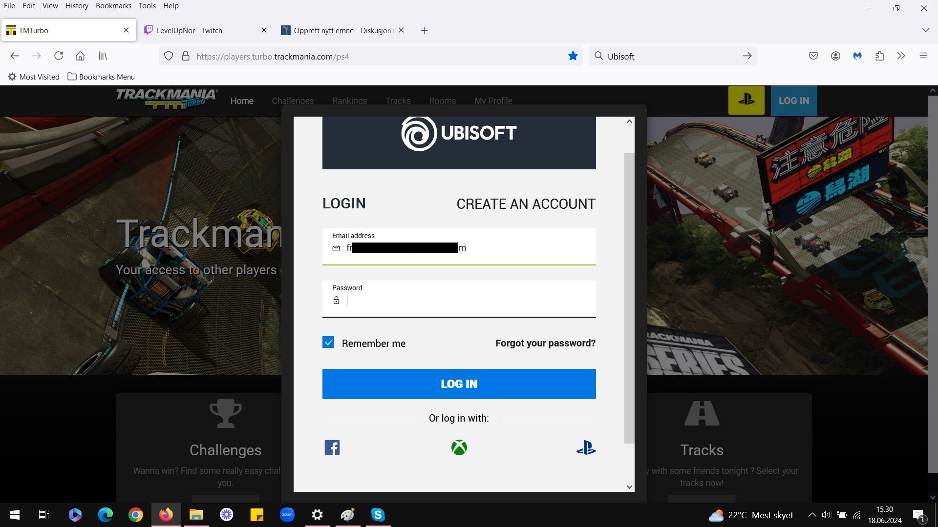Close the Opprett nytt emne tab
Viewport: 938px width, 527px height.
[x=401, y=30]
